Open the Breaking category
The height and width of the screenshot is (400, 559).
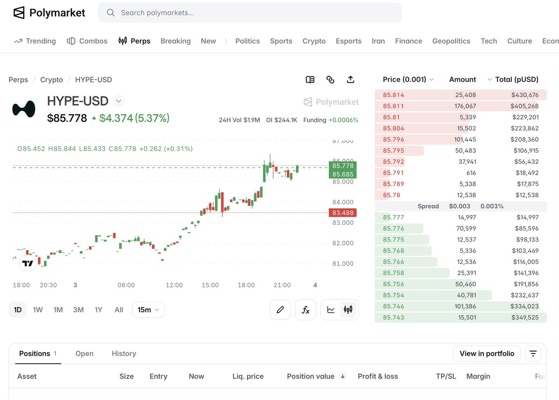point(176,41)
